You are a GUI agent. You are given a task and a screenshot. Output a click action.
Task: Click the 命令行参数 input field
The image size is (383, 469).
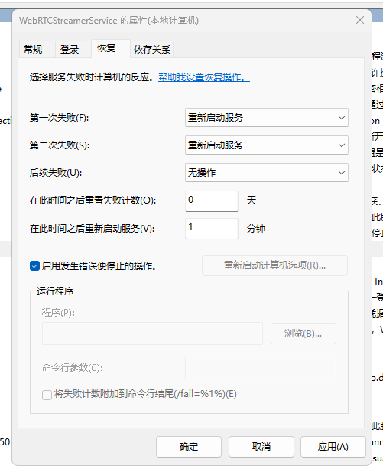click(x=261, y=368)
